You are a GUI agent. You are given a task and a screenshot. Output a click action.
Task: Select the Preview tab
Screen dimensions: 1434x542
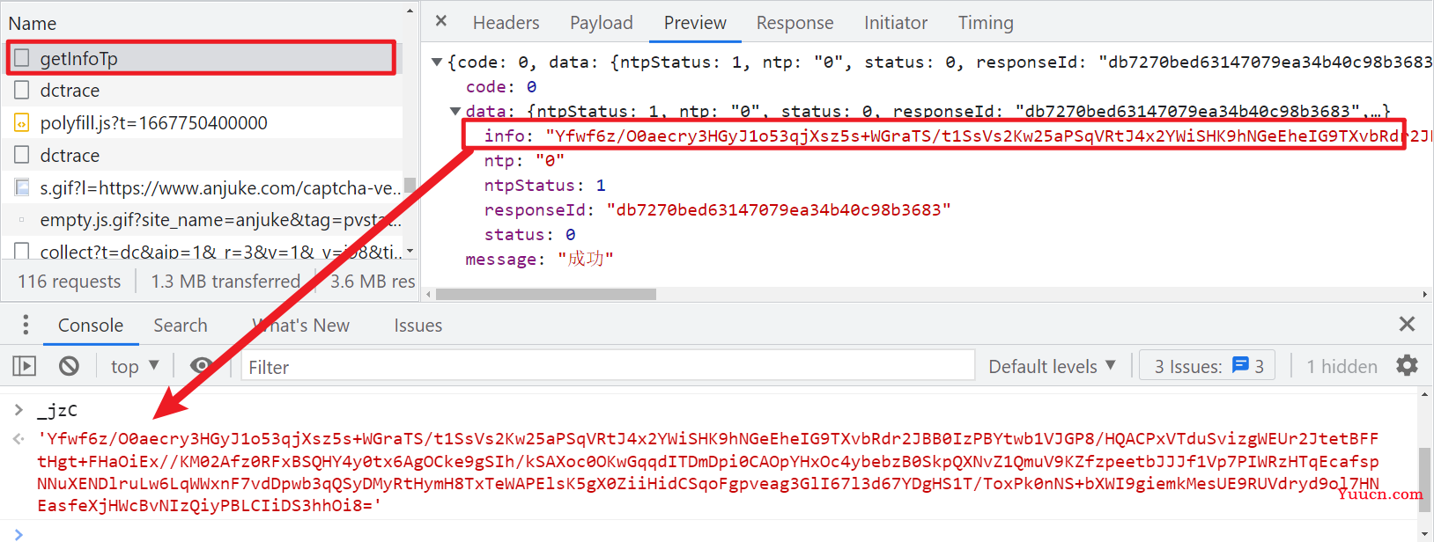695,23
